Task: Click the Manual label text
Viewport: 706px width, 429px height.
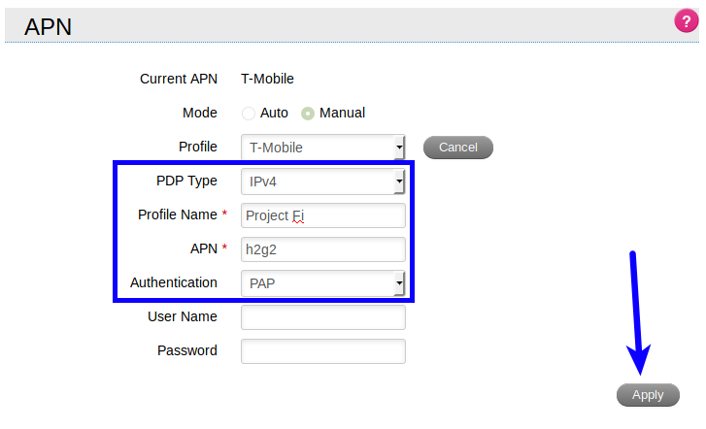Action: pyautogui.click(x=342, y=113)
